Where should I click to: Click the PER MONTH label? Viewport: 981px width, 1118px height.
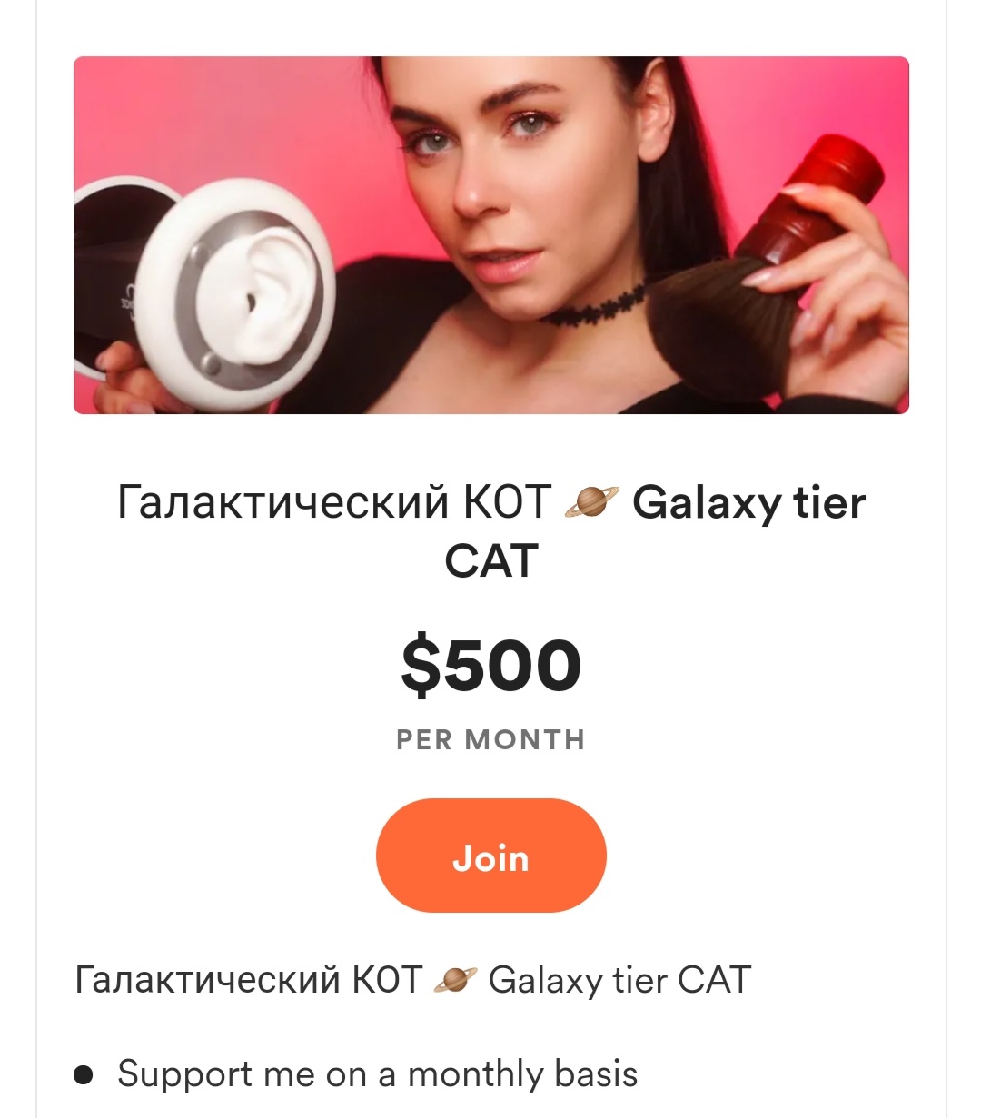[490, 740]
